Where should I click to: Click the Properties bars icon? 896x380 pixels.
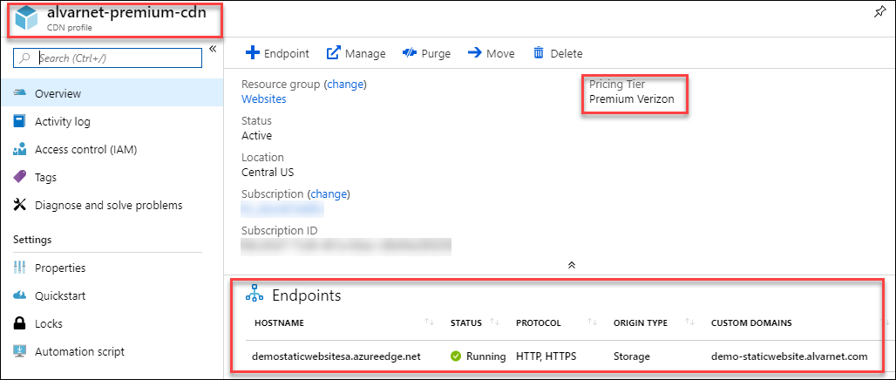coord(20,268)
